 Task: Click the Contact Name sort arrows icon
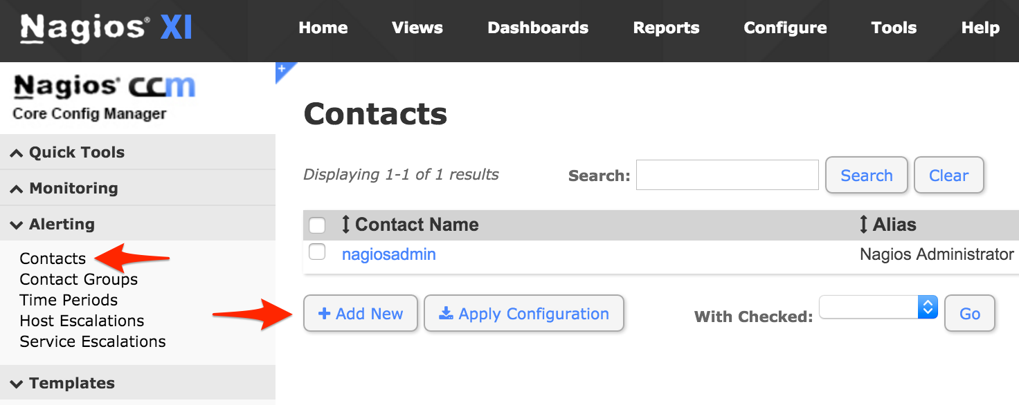[x=346, y=225]
